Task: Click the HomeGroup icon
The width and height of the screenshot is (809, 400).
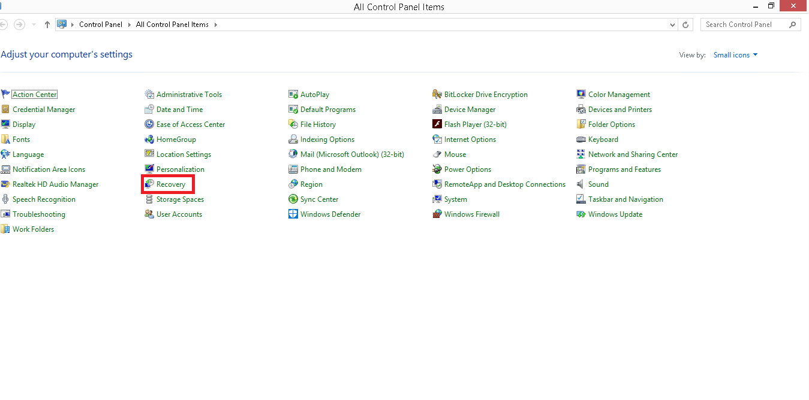Action: pyautogui.click(x=149, y=139)
